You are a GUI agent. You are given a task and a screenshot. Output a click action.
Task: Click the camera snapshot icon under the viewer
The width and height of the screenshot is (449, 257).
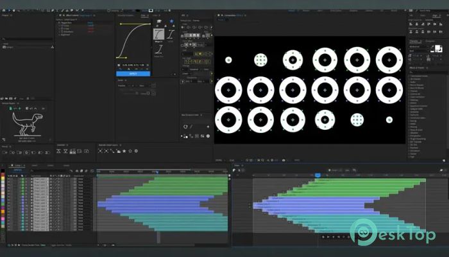pyautogui.click(x=284, y=160)
